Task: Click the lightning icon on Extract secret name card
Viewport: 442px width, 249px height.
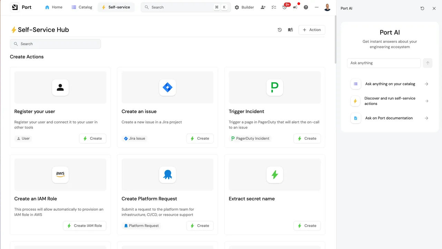Action: click(x=275, y=175)
